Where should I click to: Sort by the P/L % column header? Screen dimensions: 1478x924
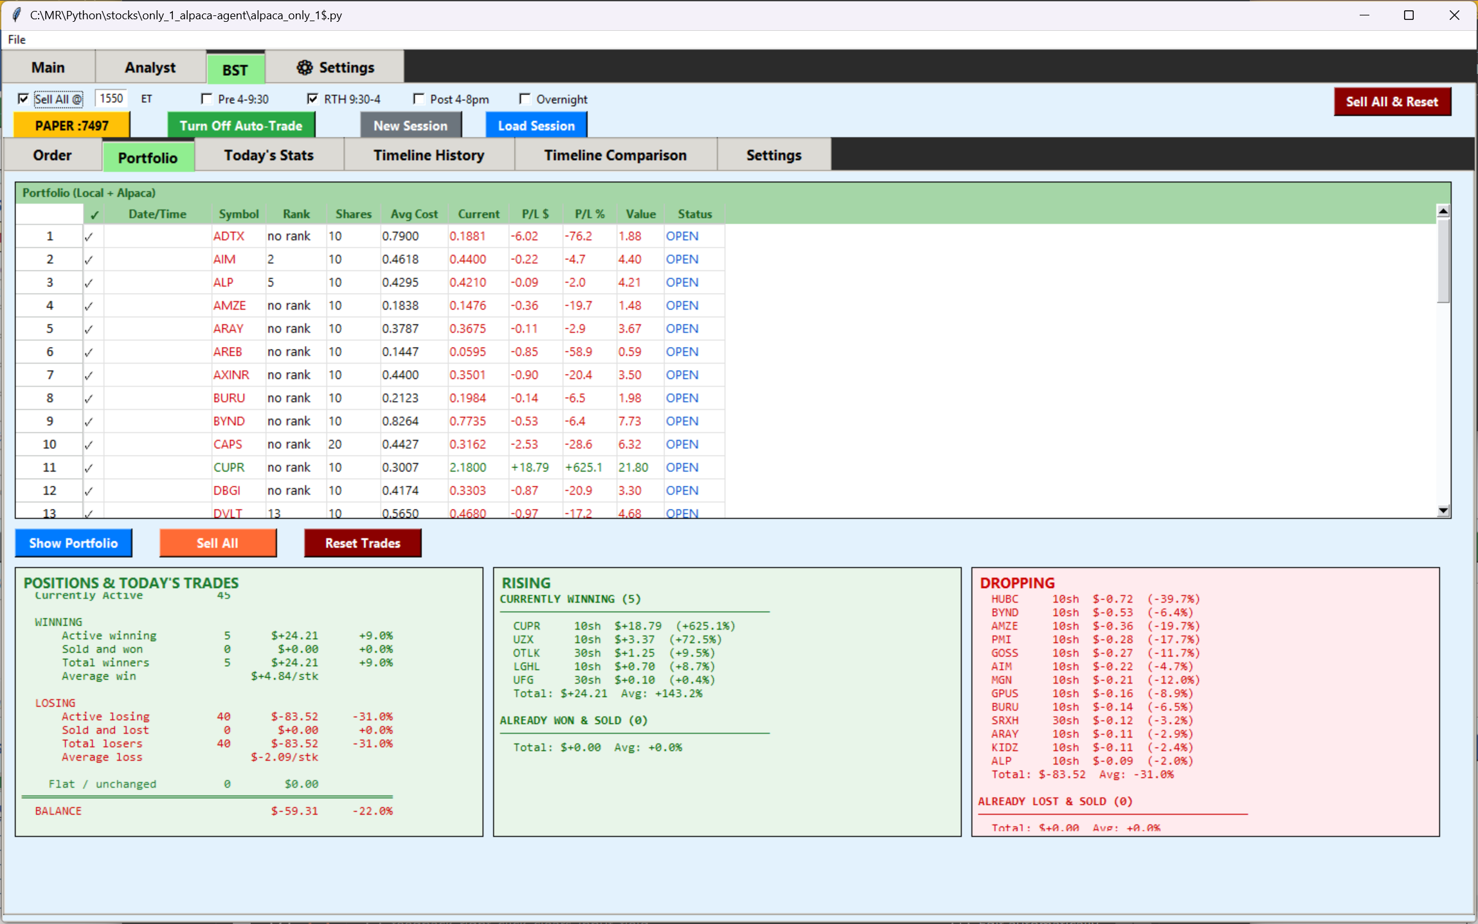pos(590,214)
